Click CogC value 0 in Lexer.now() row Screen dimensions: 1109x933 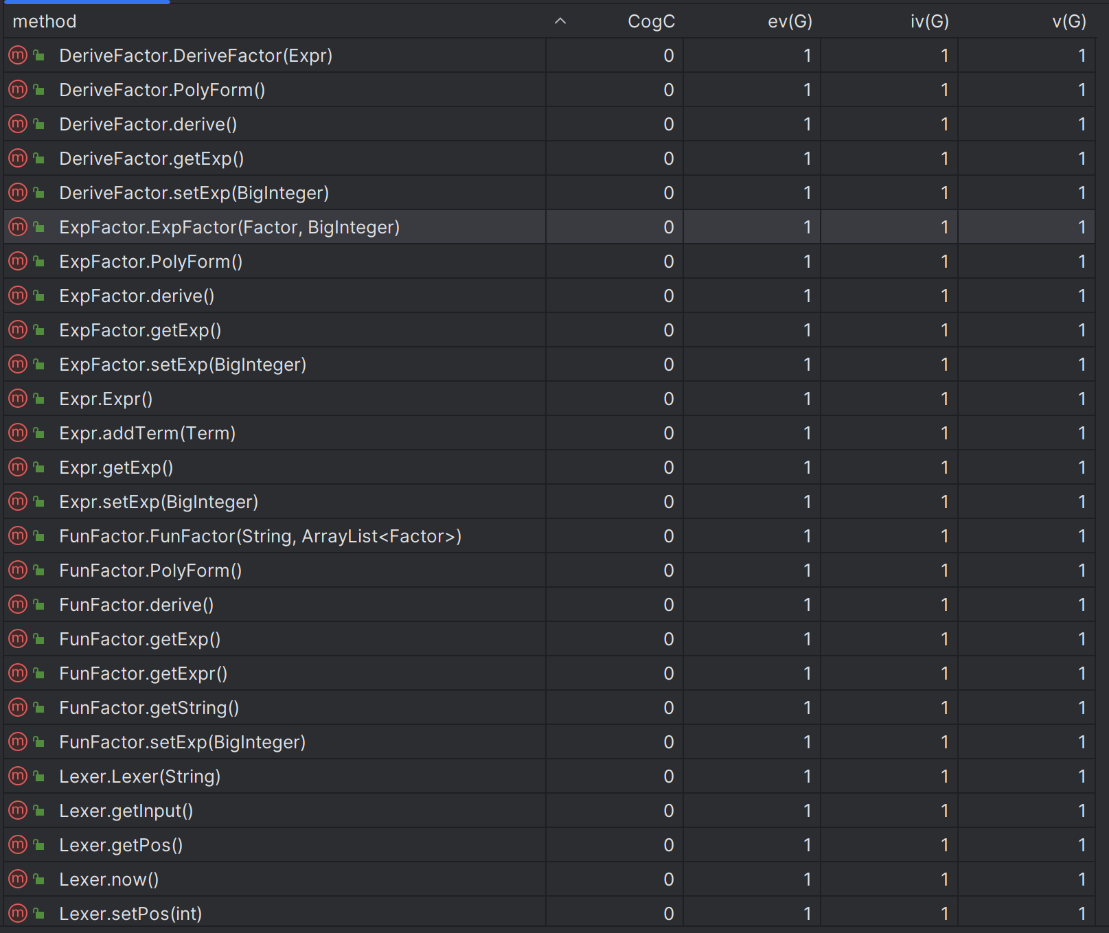point(669,879)
